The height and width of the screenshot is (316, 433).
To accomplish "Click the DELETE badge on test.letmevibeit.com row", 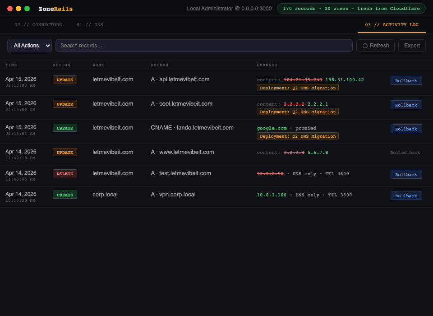I will tap(65, 174).
